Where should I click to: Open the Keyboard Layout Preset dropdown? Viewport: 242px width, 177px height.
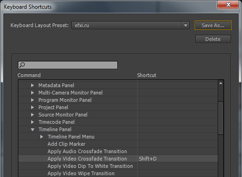coord(131,25)
